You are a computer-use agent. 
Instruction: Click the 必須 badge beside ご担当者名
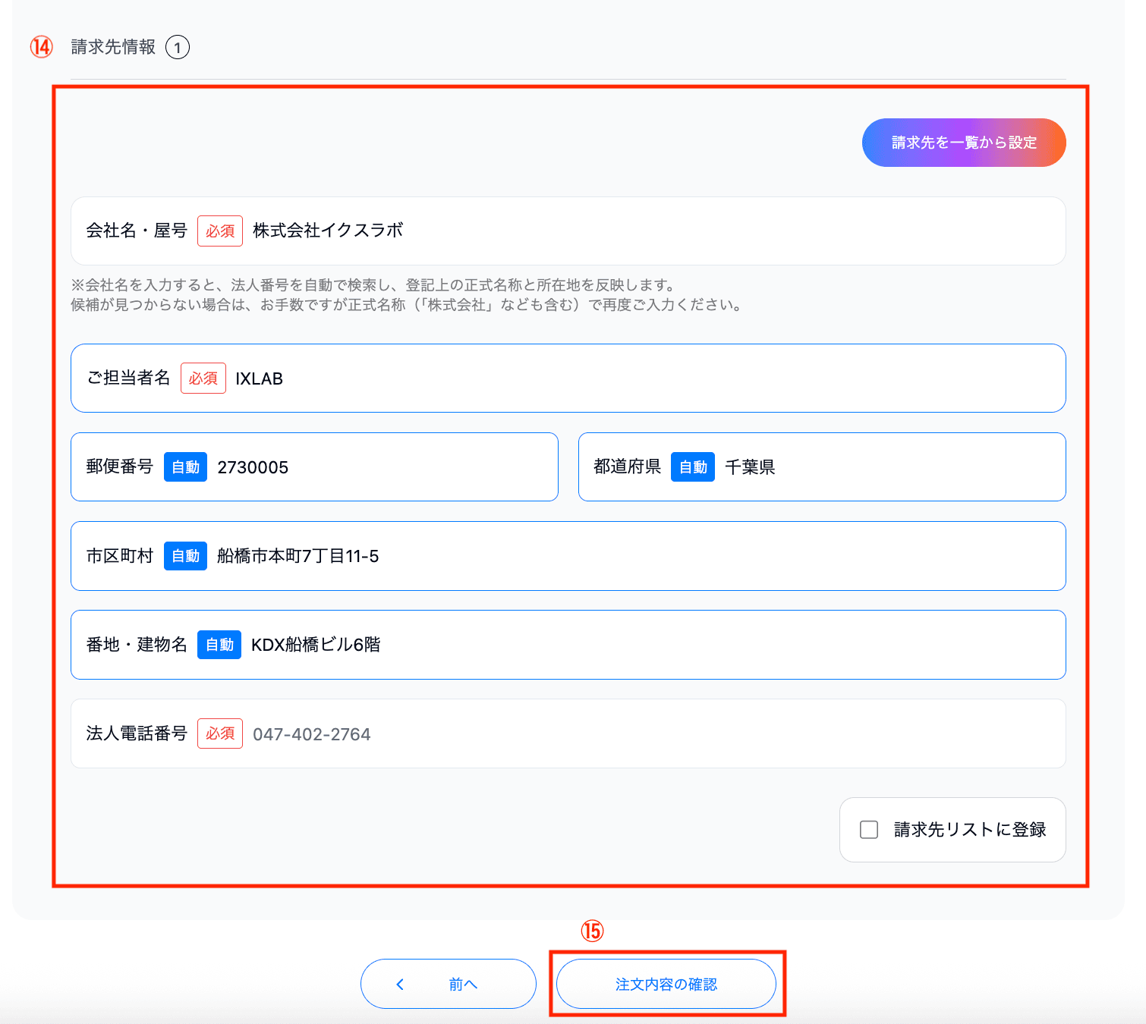203,379
